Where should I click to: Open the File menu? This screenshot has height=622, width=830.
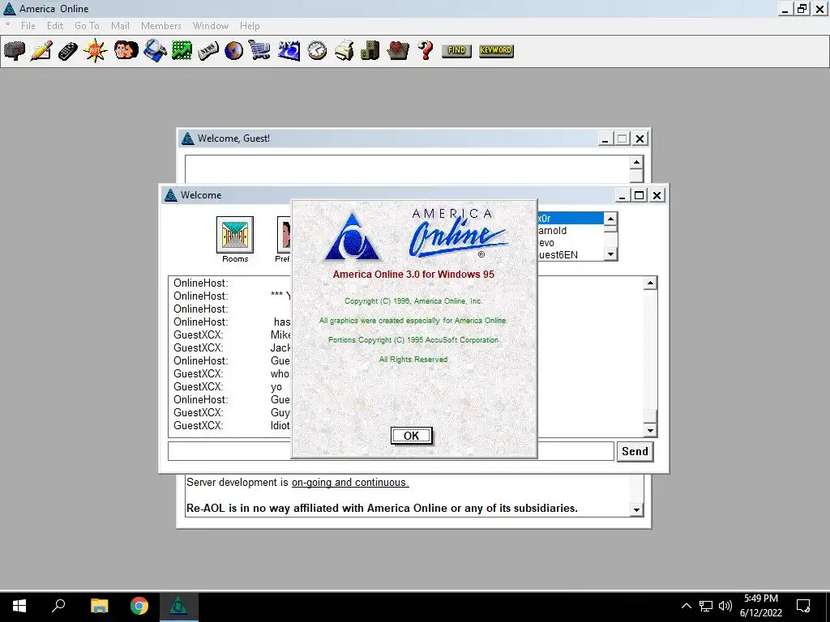pos(28,26)
